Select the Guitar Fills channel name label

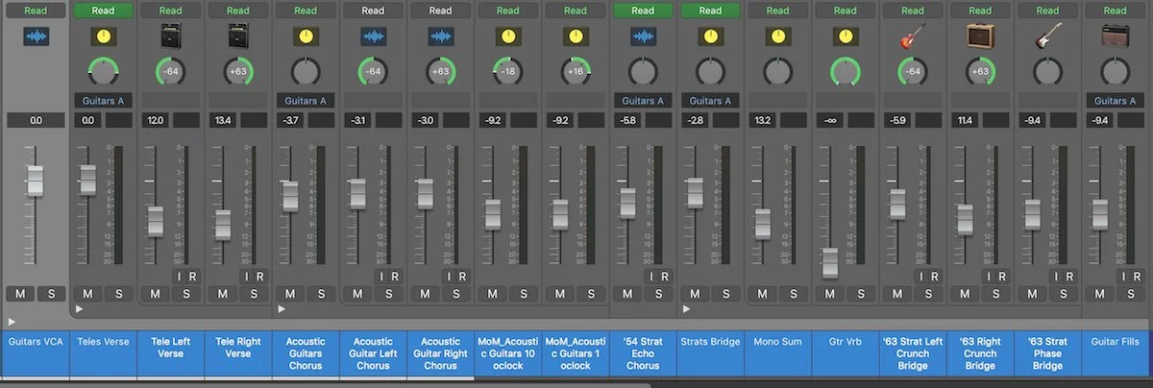coord(1115,341)
